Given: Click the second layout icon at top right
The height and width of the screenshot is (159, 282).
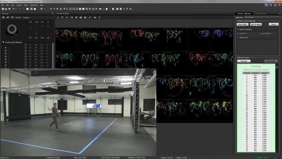Looking at the screenshot, I should tap(271, 5).
